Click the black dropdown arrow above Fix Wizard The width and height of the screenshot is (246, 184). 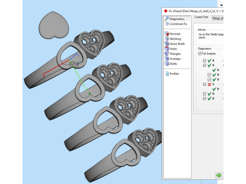click(x=221, y=5)
